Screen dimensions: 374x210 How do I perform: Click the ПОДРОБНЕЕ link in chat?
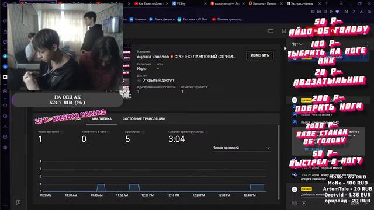click(x=314, y=149)
